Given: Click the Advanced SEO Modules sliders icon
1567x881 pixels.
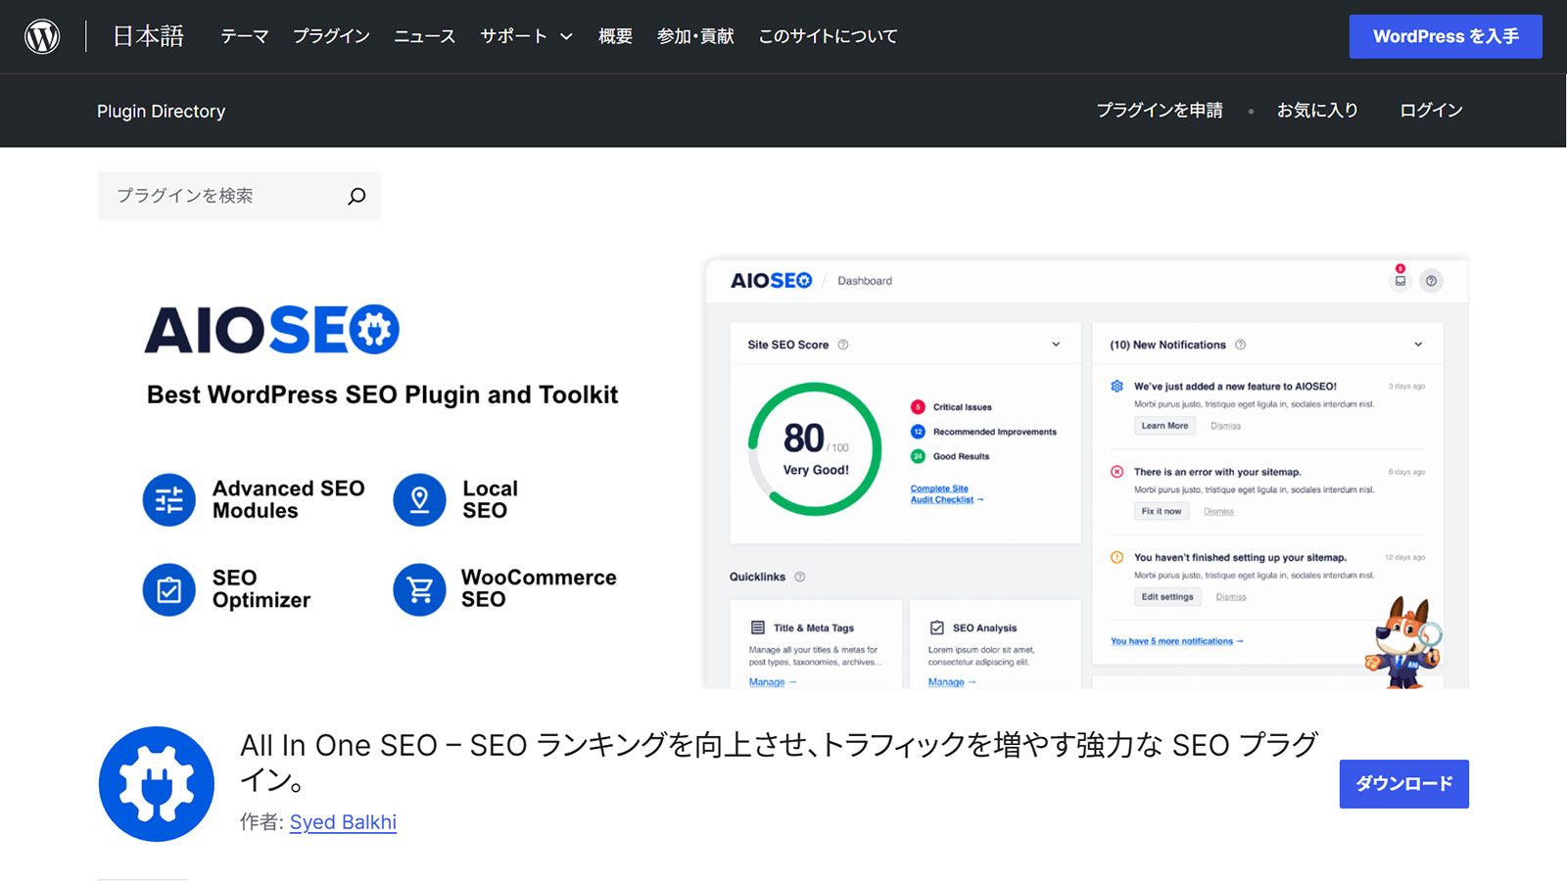Looking at the screenshot, I should pos(169,499).
